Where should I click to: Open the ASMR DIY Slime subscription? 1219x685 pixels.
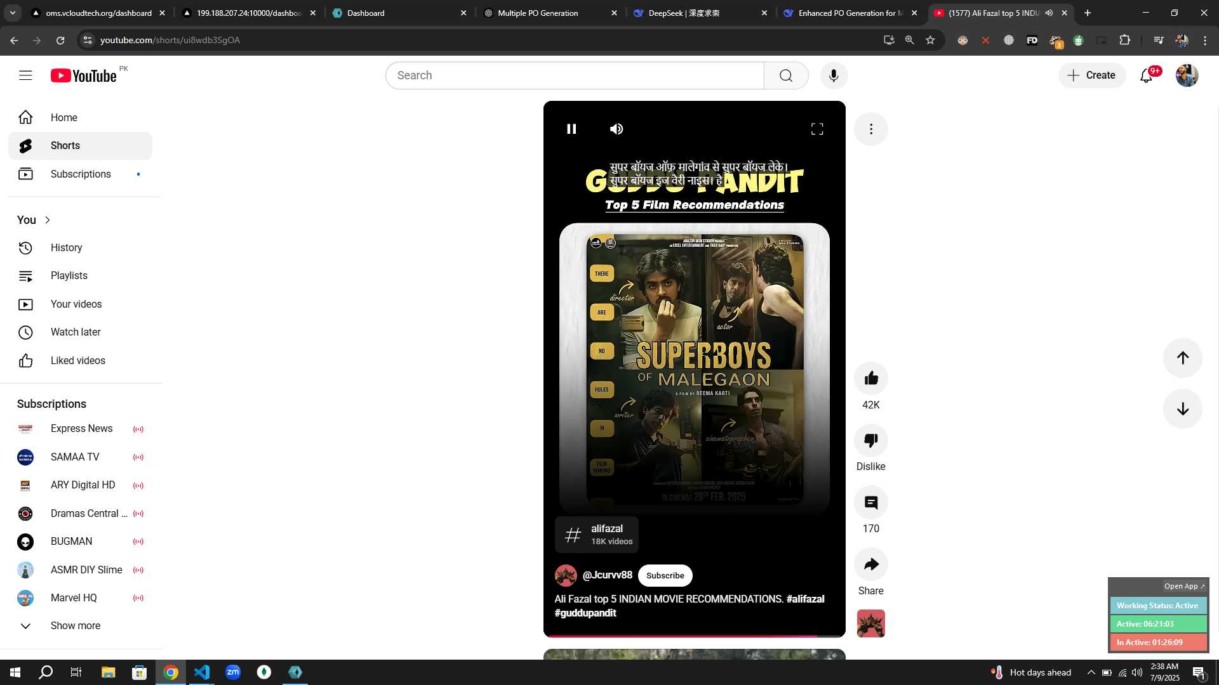point(80,570)
